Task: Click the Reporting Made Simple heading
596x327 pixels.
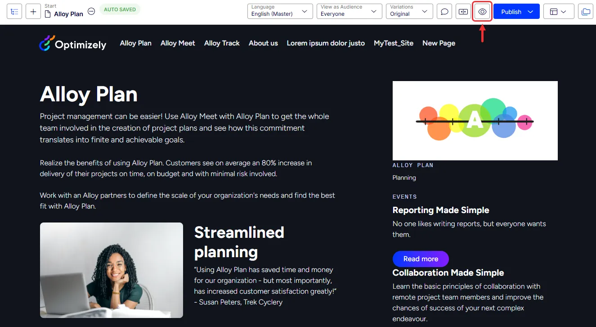Action: (x=441, y=210)
